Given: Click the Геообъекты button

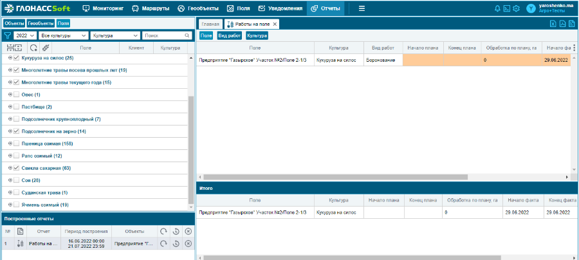Looking at the screenshot, I should click(41, 23).
